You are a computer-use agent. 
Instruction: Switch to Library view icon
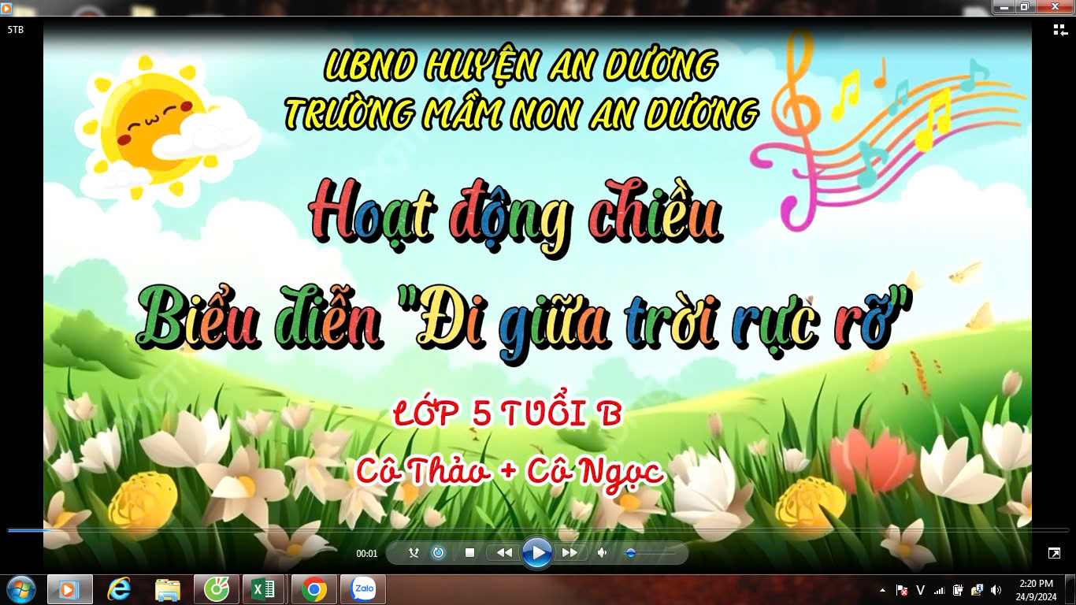click(x=1059, y=30)
